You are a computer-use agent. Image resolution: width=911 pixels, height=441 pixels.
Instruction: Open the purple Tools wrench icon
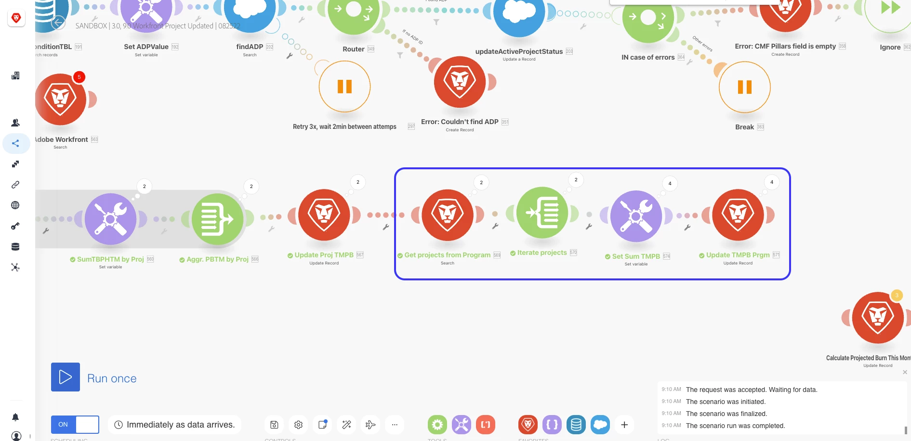(462, 425)
